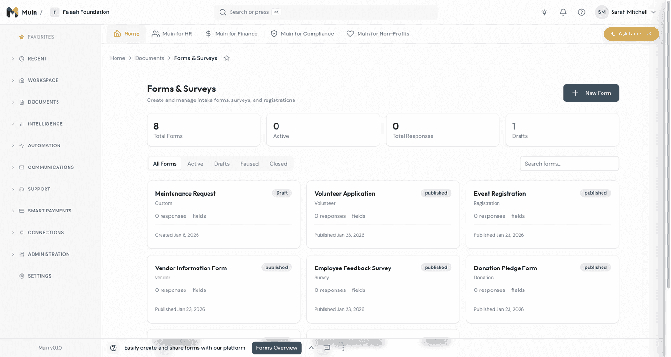Open the three-dot menu in bottom bar

[x=343, y=348]
